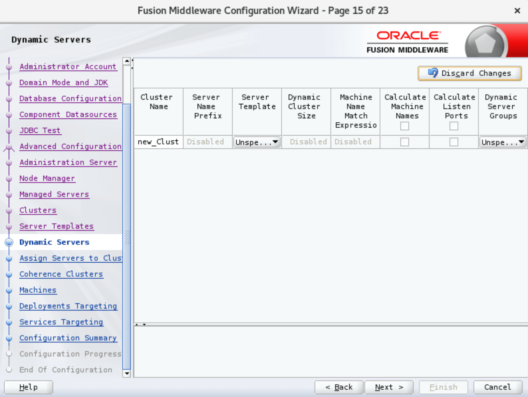Click the Configuration Summary step bullet icon
528x397 pixels.
point(9,338)
